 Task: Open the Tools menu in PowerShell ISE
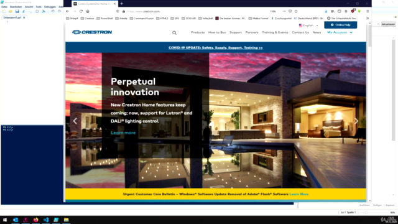39,7
